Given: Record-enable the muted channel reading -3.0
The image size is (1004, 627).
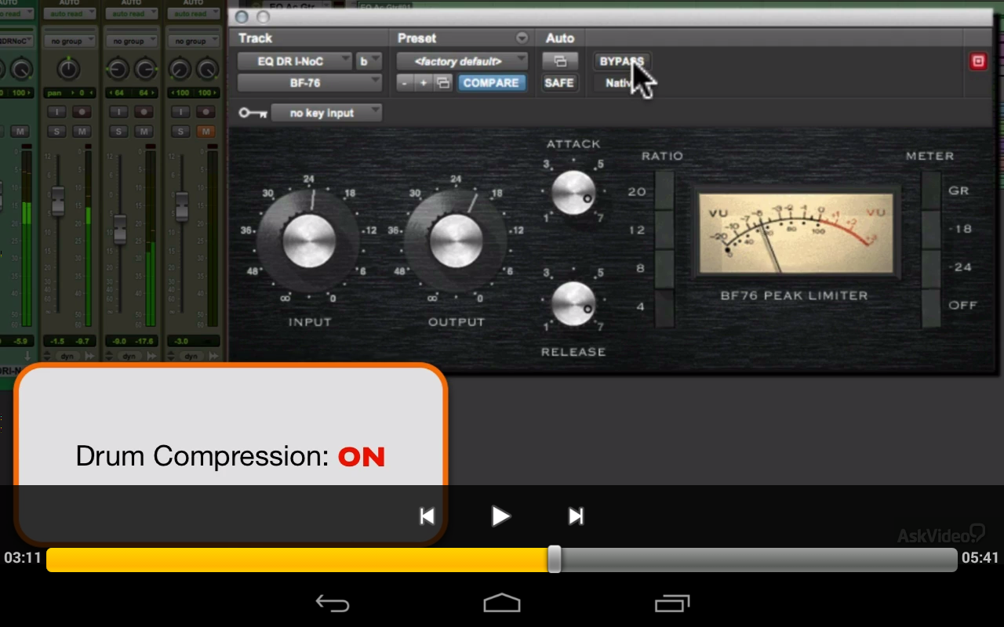Looking at the screenshot, I should point(206,112).
